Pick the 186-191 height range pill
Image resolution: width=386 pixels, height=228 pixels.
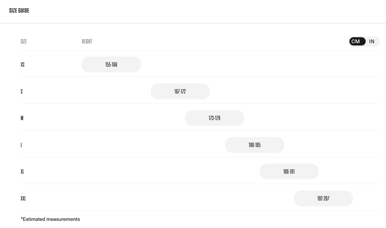coord(289,172)
